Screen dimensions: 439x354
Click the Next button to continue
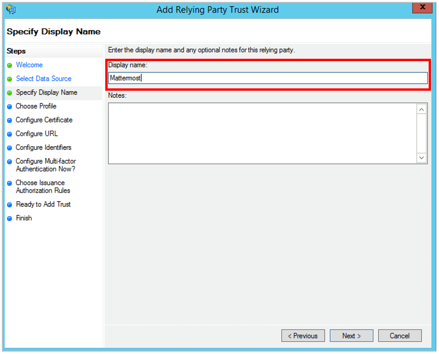[351, 336]
